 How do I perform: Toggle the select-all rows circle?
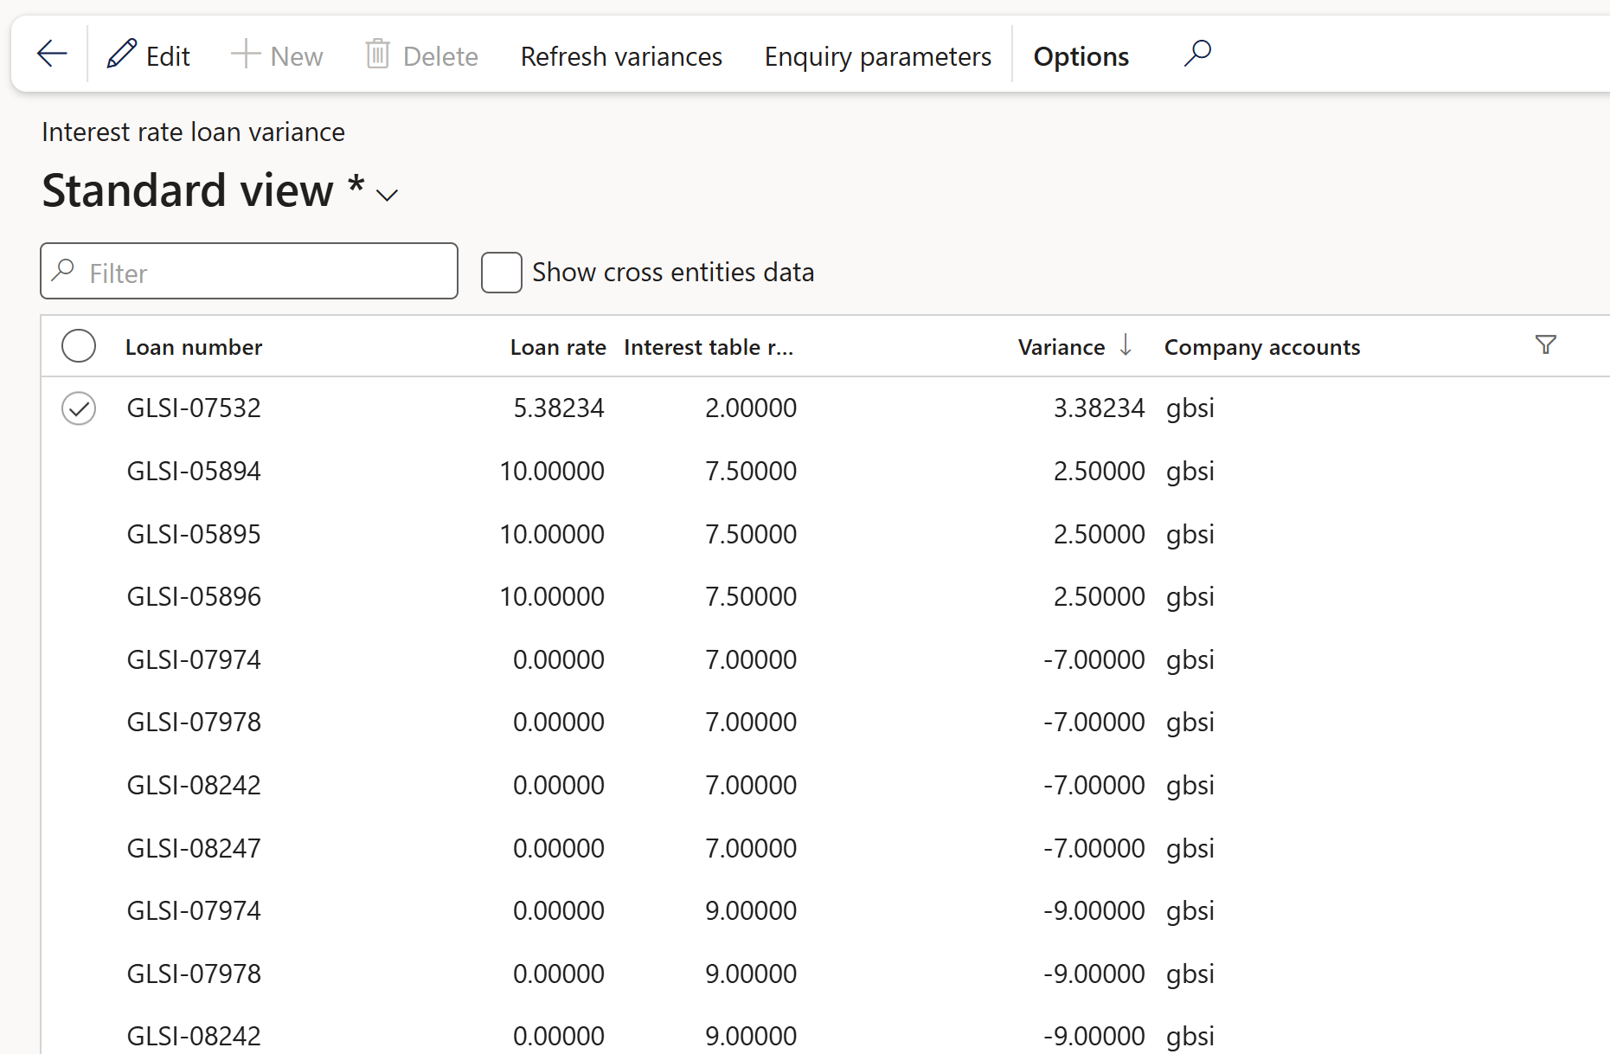click(79, 346)
